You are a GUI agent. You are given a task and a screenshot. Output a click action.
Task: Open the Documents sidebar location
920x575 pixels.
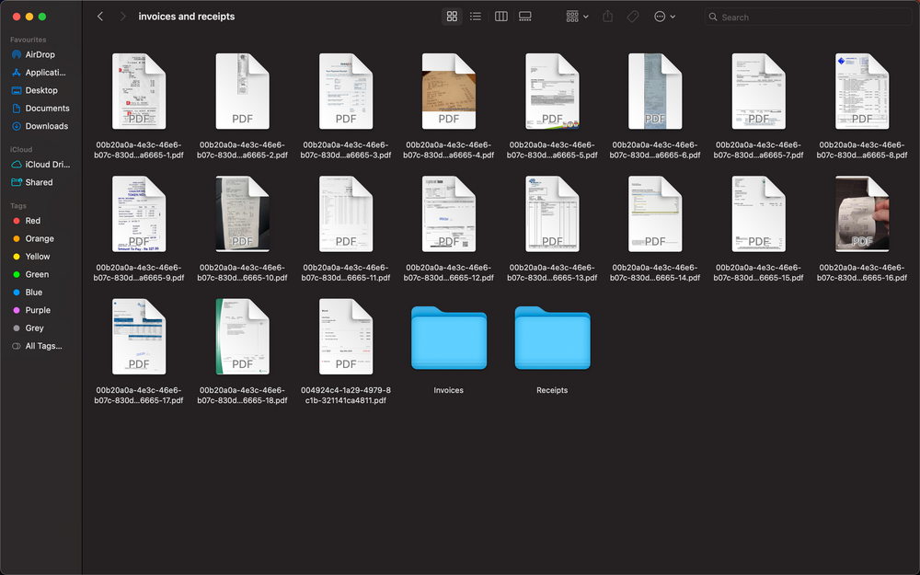point(47,109)
